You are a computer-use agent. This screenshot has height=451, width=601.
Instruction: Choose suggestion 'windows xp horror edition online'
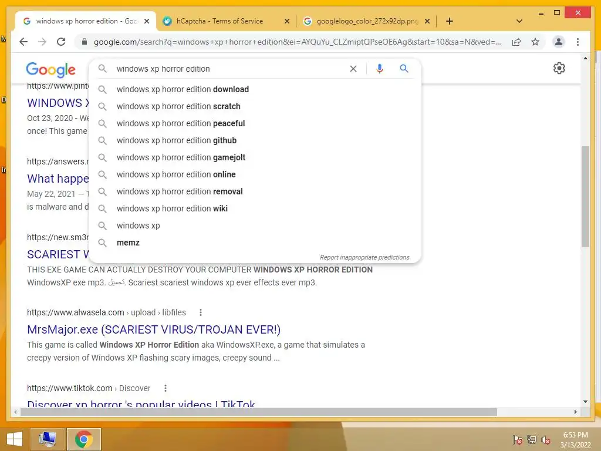255,174
